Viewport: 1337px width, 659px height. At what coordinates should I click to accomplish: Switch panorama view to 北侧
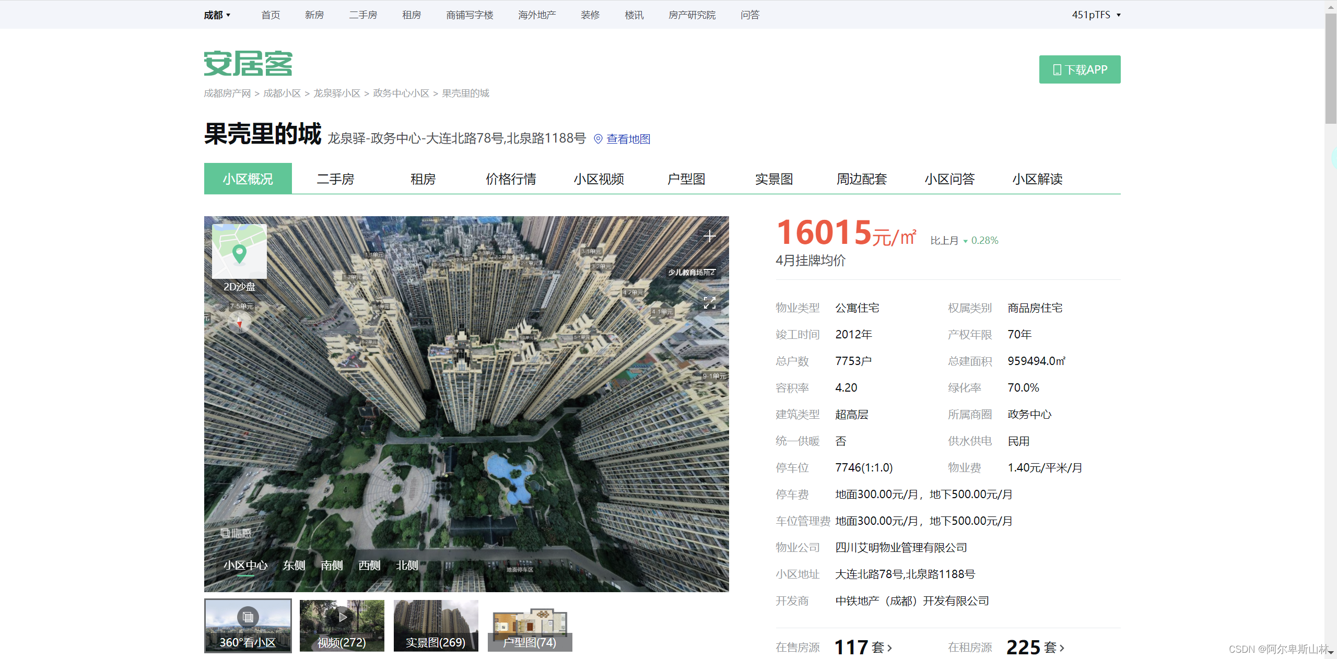pyautogui.click(x=407, y=565)
